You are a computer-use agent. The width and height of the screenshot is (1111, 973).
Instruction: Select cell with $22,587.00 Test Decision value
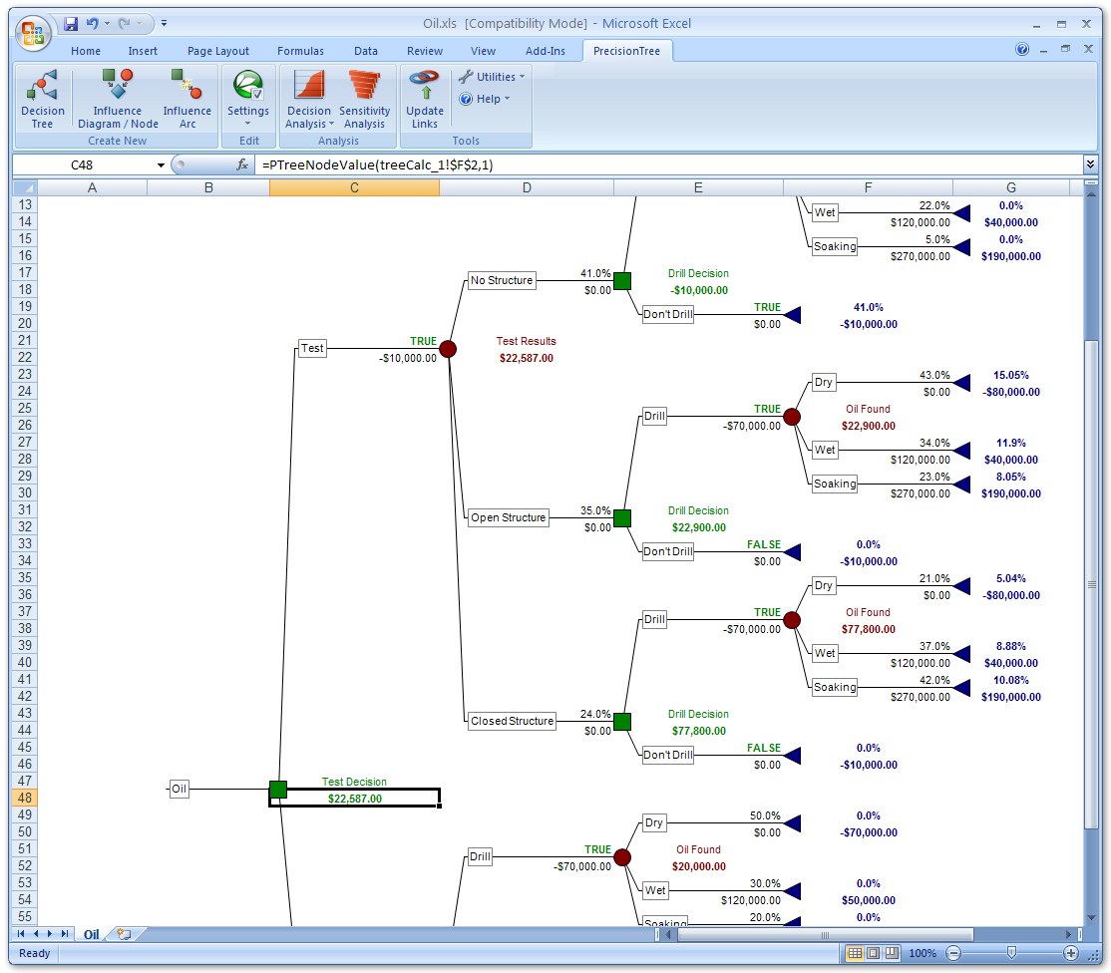[354, 799]
